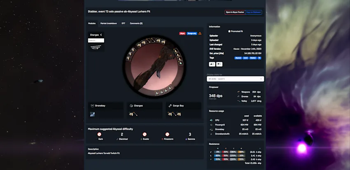Click the 348 dps total value
The image size is (350, 170).
tap(216, 96)
